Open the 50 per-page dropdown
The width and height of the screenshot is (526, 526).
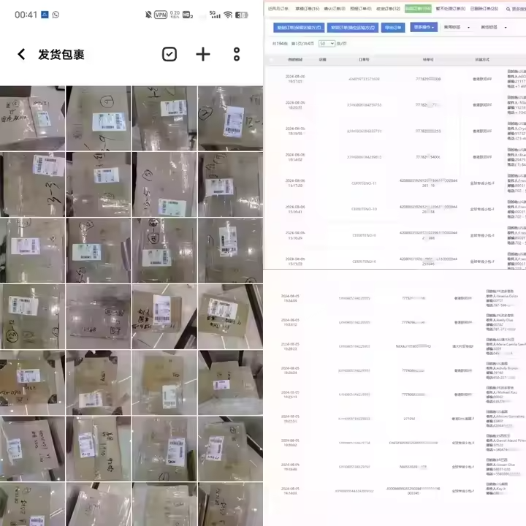[x=327, y=44]
